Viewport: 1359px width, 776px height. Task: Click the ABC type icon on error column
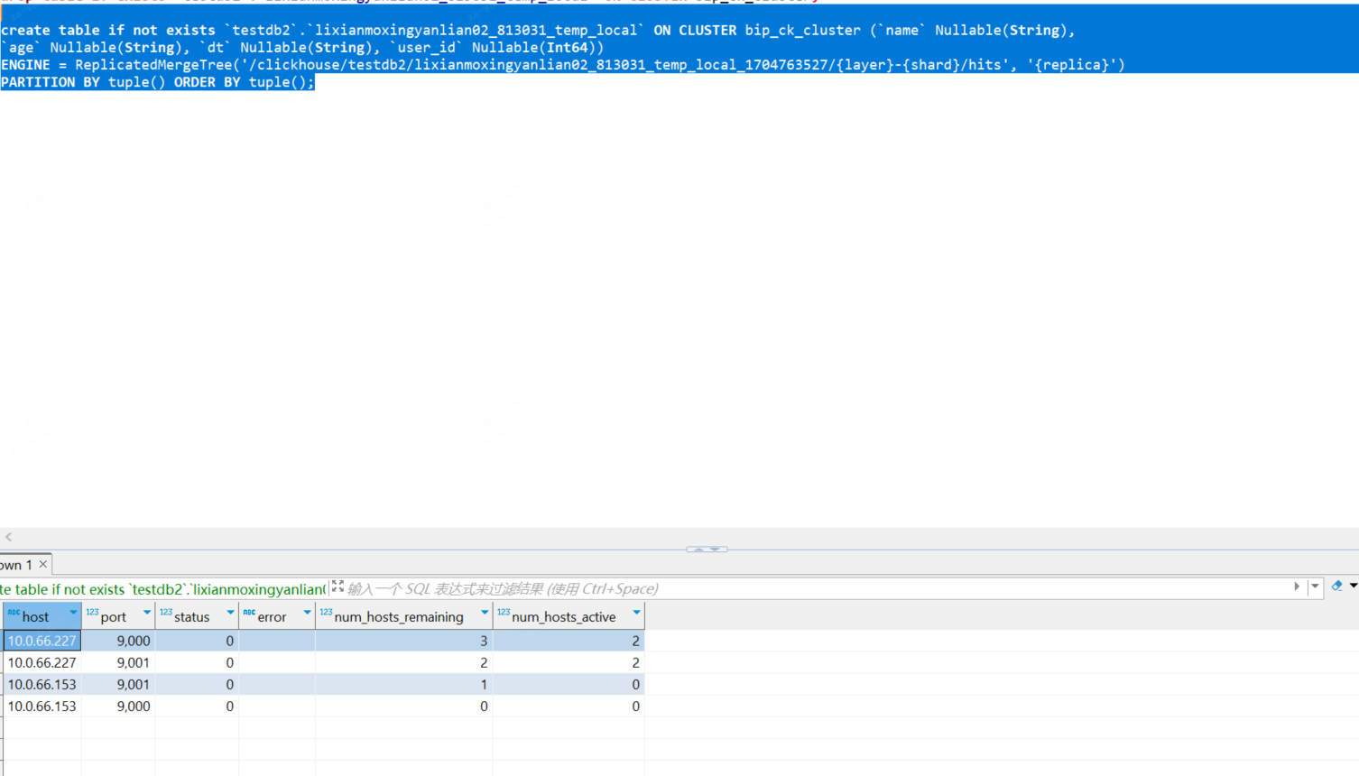[249, 612]
